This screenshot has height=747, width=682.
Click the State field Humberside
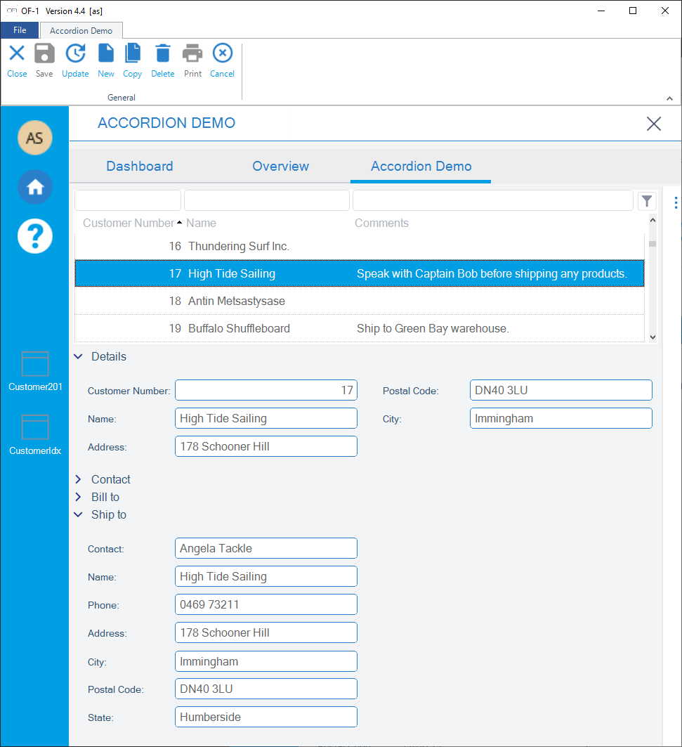pyautogui.click(x=266, y=717)
